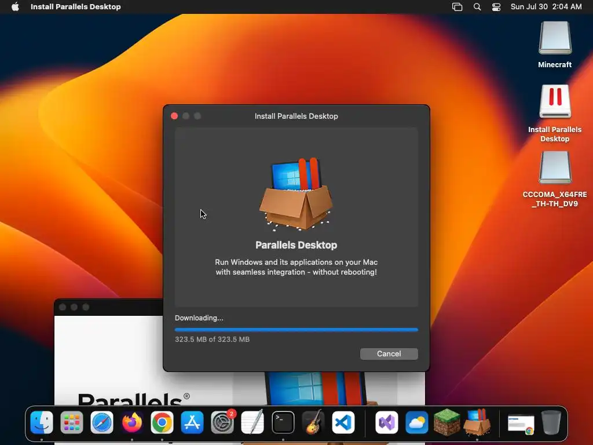Open the minimized Chrome window in Dock
This screenshot has height=445, width=593.
click(521, 424)
